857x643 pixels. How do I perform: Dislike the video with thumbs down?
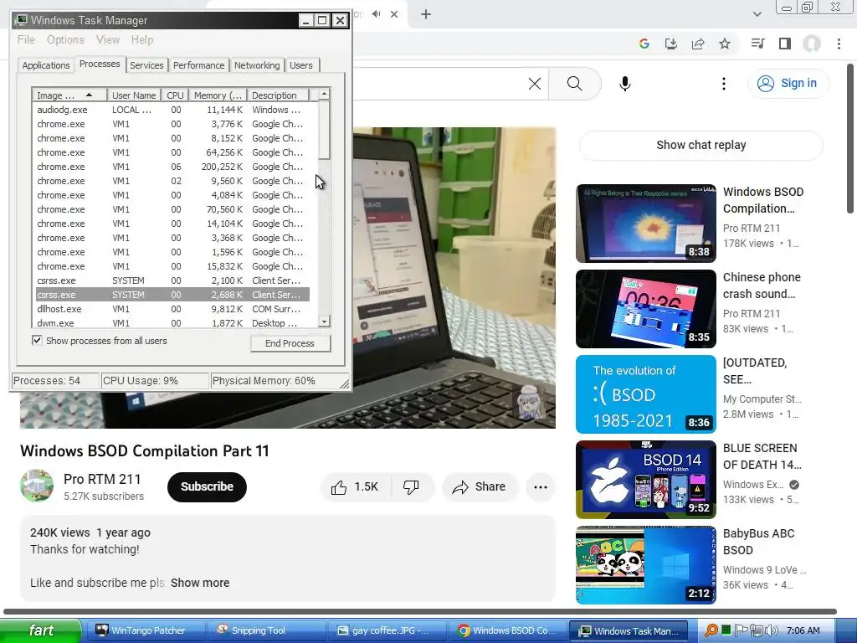pyautogui.click(x=411, y=486)
